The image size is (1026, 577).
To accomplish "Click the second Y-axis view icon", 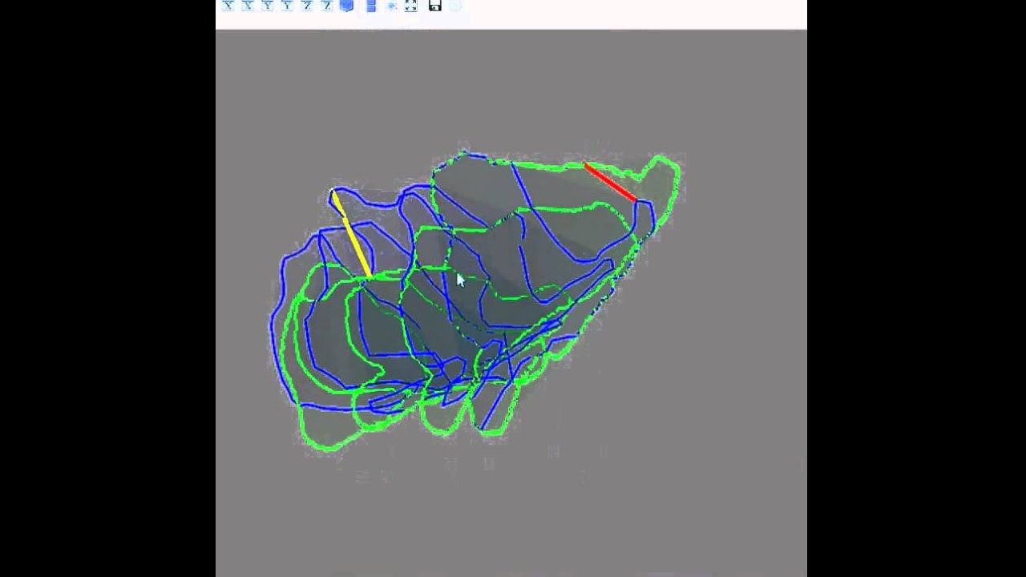I will pyautogui.click(x=287, y=6).
